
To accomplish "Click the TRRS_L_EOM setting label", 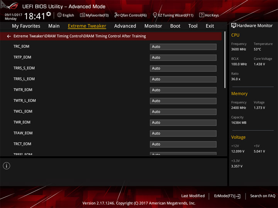I will click(x=24, y=79).
